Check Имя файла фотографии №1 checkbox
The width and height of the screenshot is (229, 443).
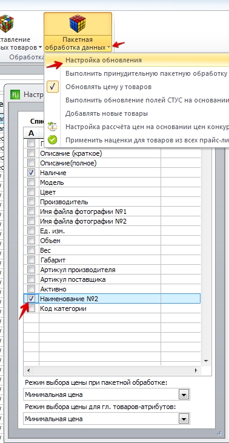tap(32, 212)
